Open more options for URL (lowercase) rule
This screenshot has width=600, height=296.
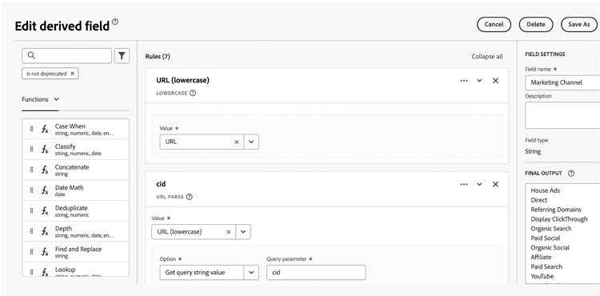click(464, 81)
